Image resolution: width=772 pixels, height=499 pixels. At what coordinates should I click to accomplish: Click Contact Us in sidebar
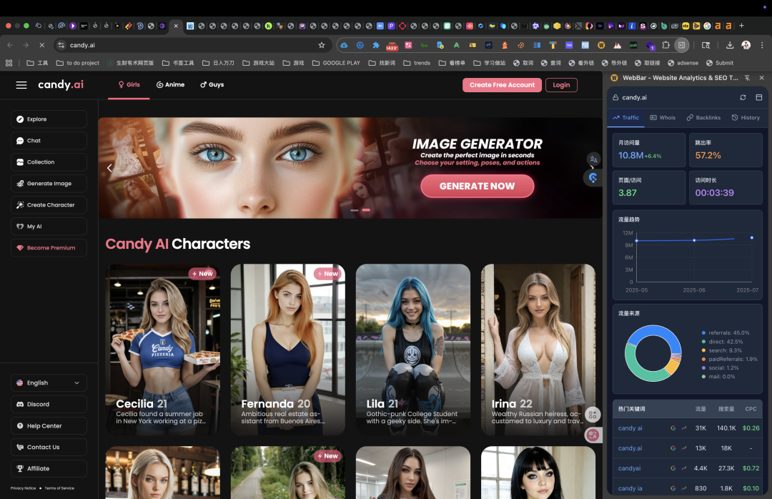[x=49, y=448]
